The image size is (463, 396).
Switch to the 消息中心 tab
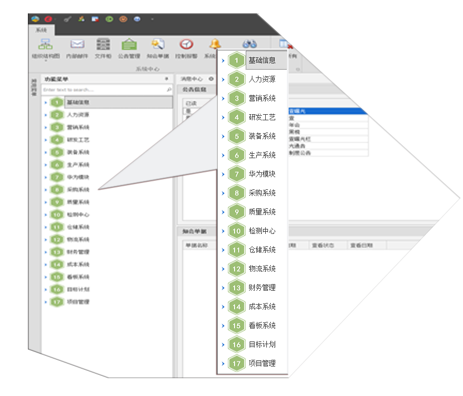click(x=191, y=79)
